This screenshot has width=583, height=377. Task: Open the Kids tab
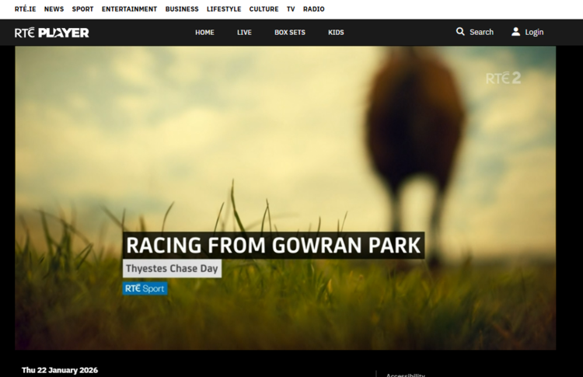tap(336, 33)
